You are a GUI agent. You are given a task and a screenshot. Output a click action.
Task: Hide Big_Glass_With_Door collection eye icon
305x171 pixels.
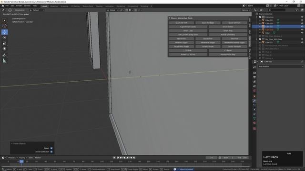[x=302, y=39]
